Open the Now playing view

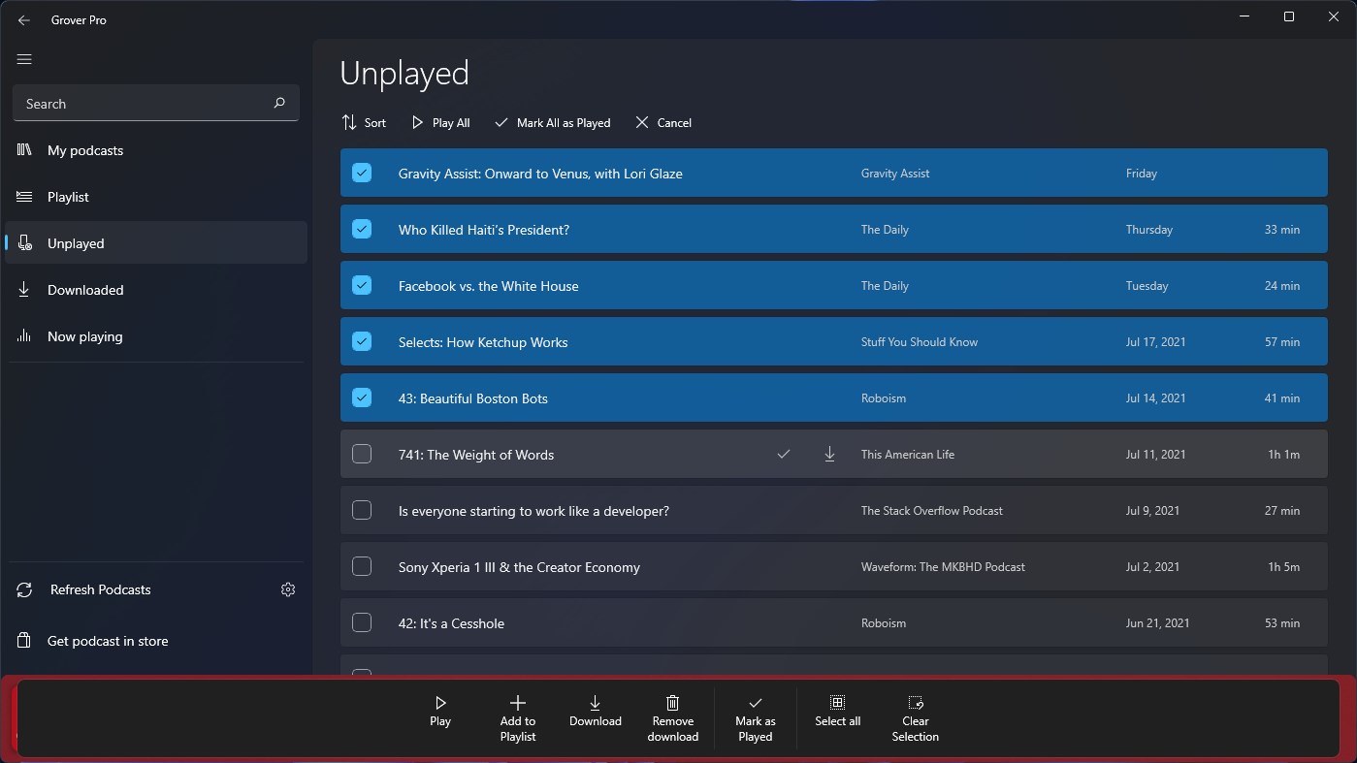(x=84, y=335)
